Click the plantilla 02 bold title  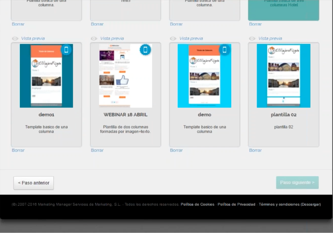point(284,115)
